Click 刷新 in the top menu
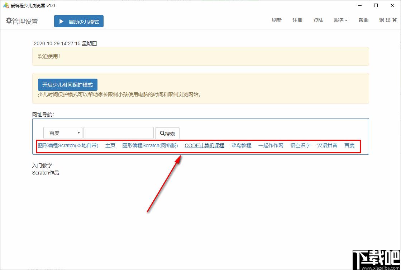 [x=277, y=20]
